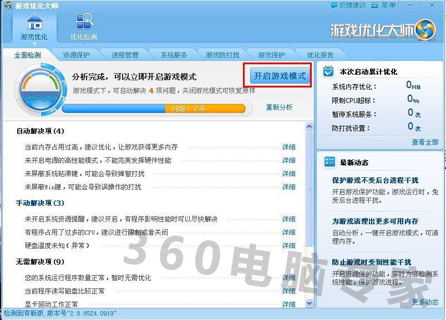Open the 优化报告 tab
This screenshot has width=446, height=320.
coord(320,55)
